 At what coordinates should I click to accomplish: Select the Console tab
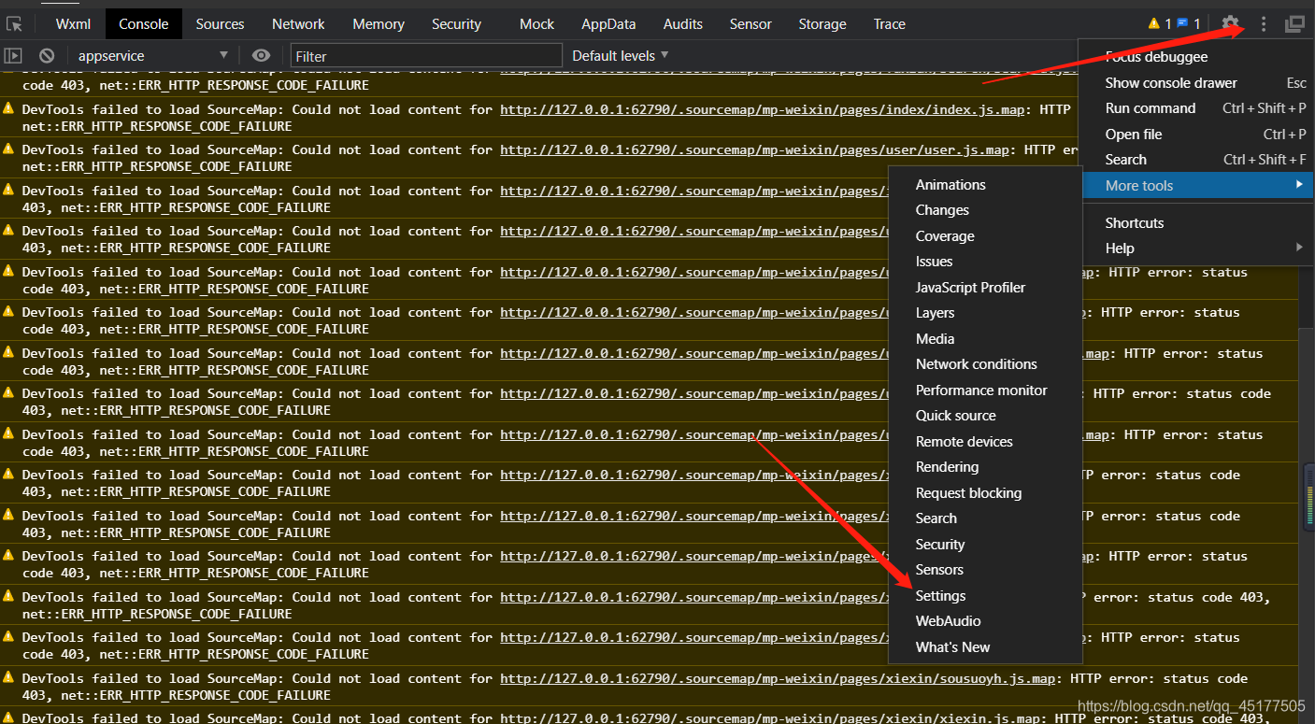pos(143,24)
